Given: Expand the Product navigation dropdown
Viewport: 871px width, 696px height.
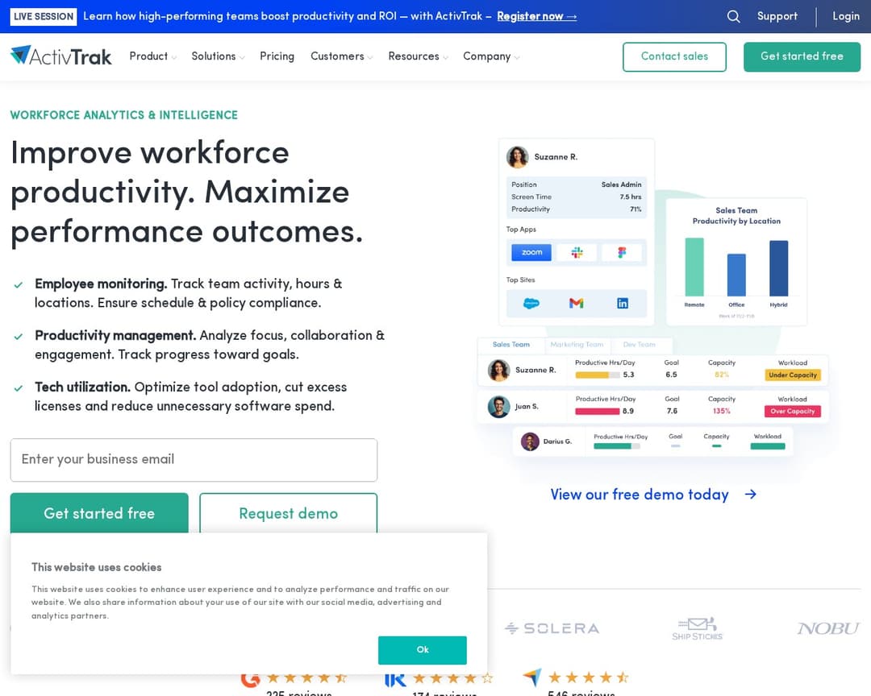Looking at the screenshot, I should 152,56.
